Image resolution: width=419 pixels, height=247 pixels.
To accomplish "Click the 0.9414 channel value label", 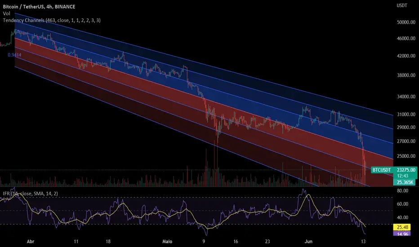I will click(14, 55).
